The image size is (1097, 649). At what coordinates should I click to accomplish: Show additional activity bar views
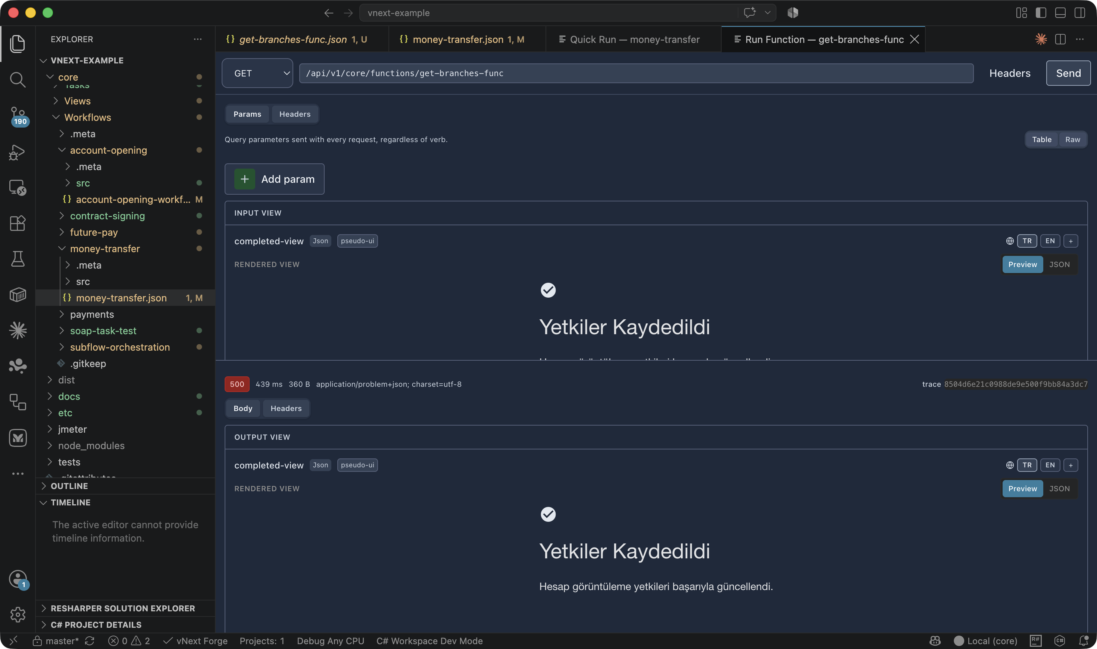coord(18,474)
